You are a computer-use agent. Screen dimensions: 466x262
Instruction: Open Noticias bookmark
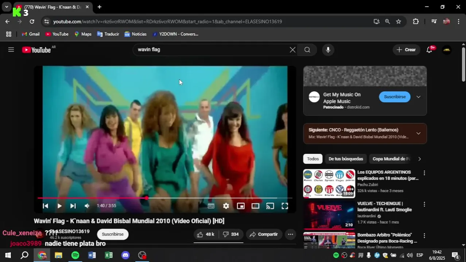pos(135,34)
